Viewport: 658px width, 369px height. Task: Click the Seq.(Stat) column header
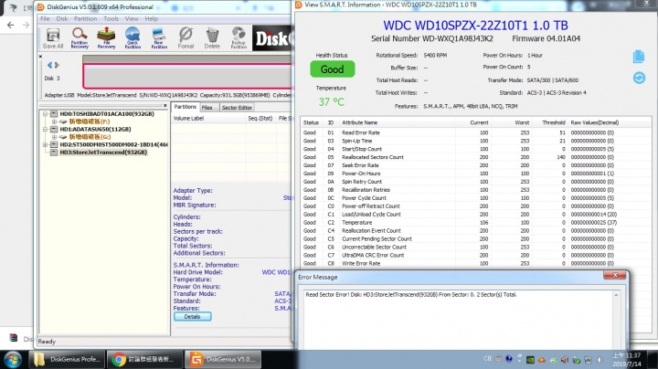260,118
